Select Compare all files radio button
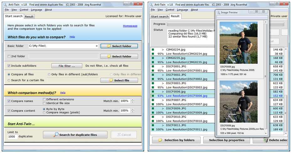Screen dimensions: 292x153 tap(9, 74)
